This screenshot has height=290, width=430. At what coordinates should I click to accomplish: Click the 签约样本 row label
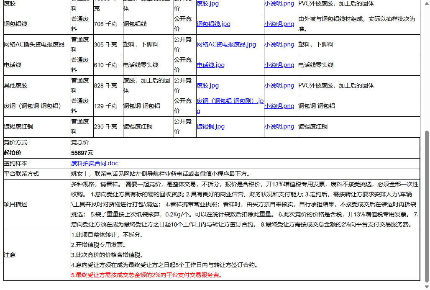(x=15, y=163)
